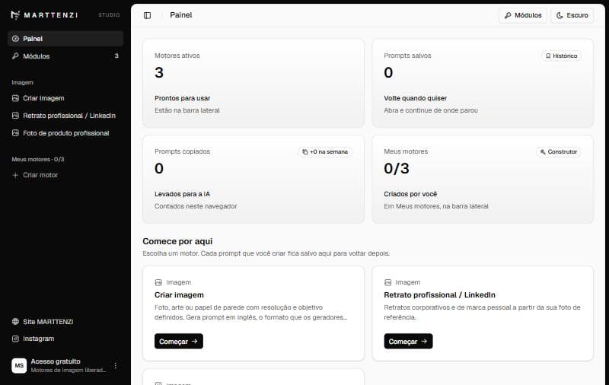Click the bookmark icon in Histórico
The image size is (609, 385).
tap(548, 56)
